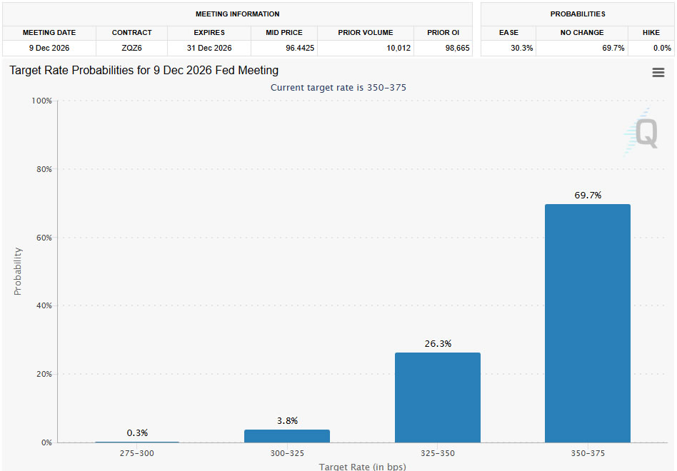Select the EXPIRES column header
The width and height of the screenshot is (677, 471).
point(209,33)
